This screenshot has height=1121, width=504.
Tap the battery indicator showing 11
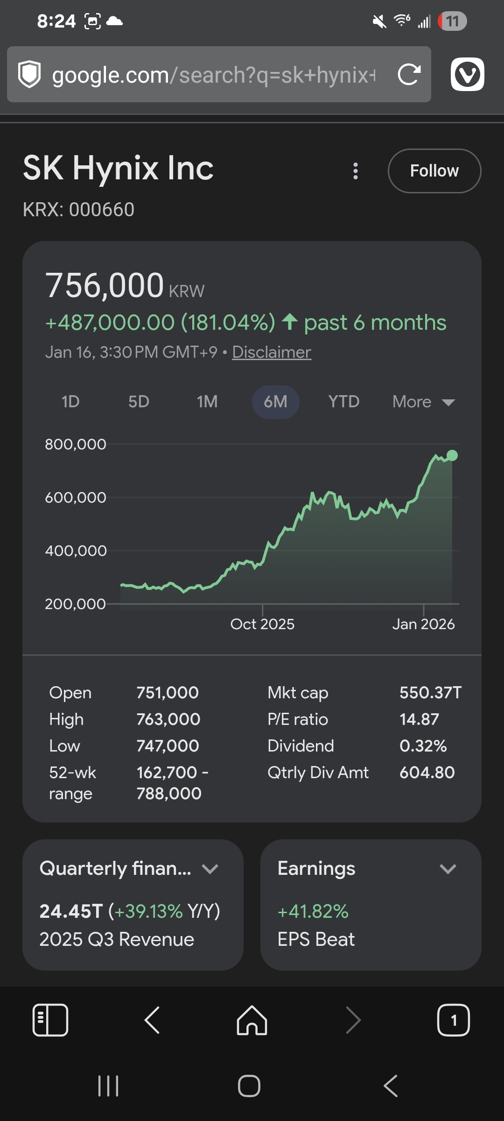pos(452,21)
